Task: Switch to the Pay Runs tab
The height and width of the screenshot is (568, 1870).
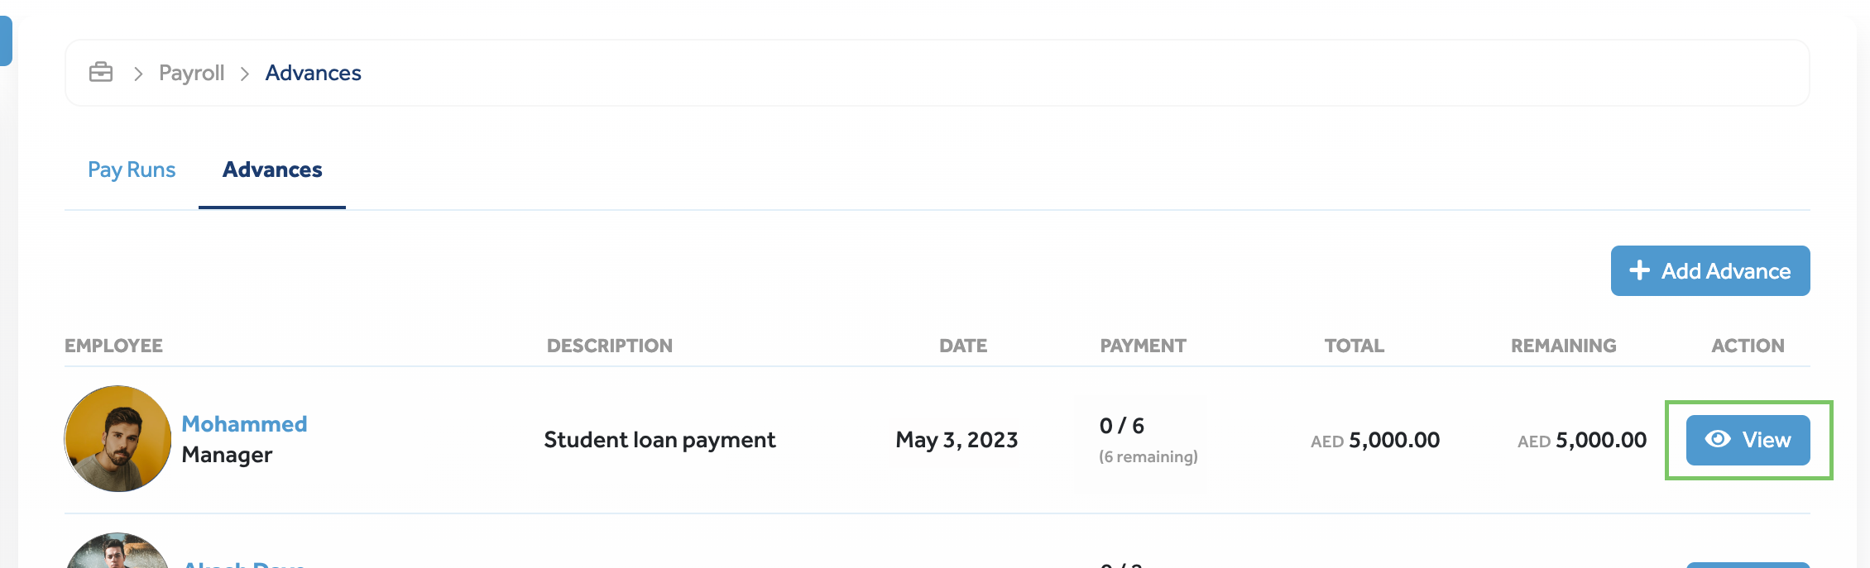Action: click(x=132, y=169)
